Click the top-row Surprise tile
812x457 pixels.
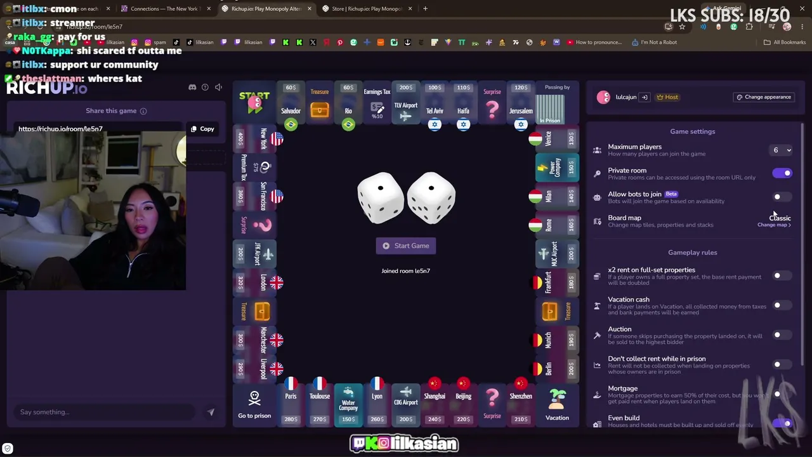[492, 103]
